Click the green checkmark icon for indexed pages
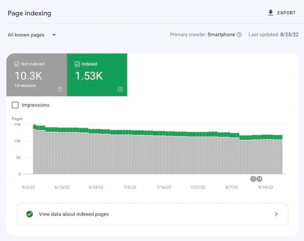The width and height of the screenshot is (304, 241). tap(29, 214)
